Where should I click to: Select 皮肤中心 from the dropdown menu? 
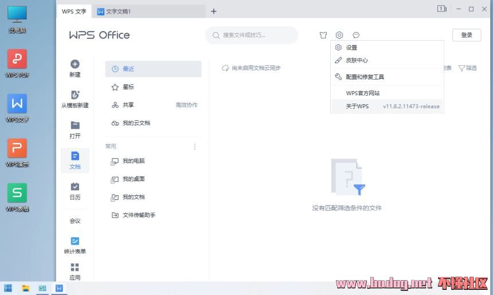pyautogui.click(x=387, y=60)
